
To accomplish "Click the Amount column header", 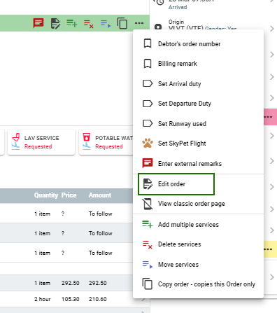I will click(x=100, y=195).
